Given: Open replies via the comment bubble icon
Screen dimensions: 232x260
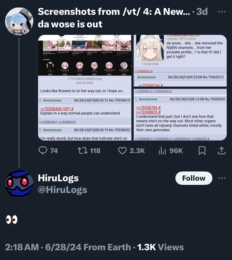Looking at the screenshot, I should (x=43, y=151).
